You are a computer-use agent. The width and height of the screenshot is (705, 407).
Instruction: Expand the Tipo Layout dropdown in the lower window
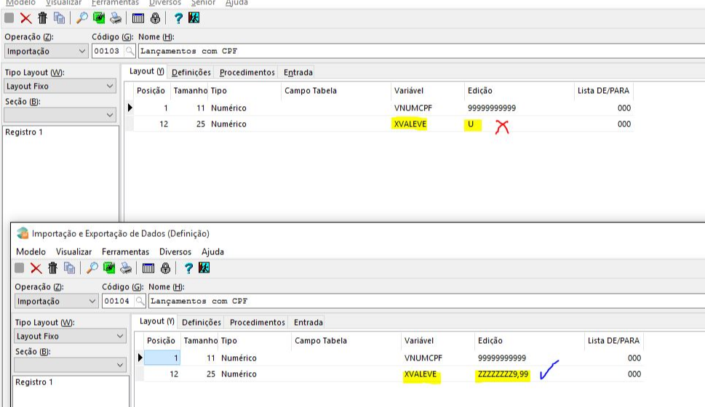point(120,336)
